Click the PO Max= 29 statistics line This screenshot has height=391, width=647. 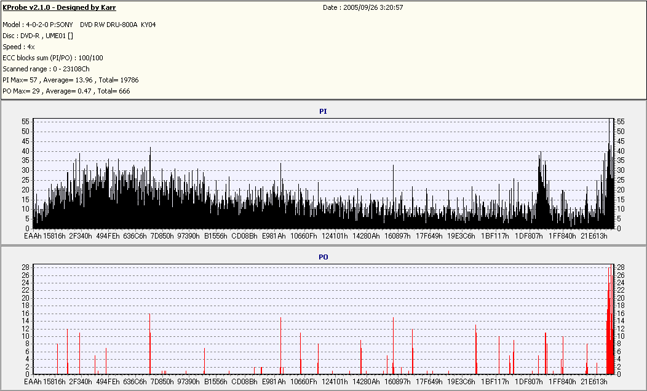click(66, 92)
